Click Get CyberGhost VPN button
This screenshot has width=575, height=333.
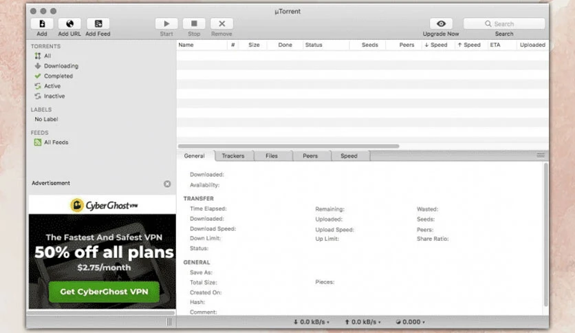click(x=104, y=292)
